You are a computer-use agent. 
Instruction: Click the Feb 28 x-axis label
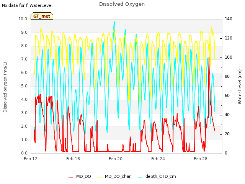point(201,159)
